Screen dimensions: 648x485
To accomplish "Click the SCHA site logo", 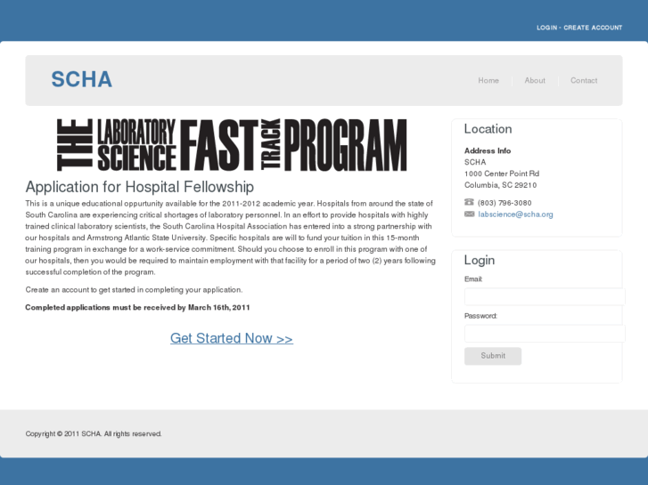I will [x=81, y=79].
